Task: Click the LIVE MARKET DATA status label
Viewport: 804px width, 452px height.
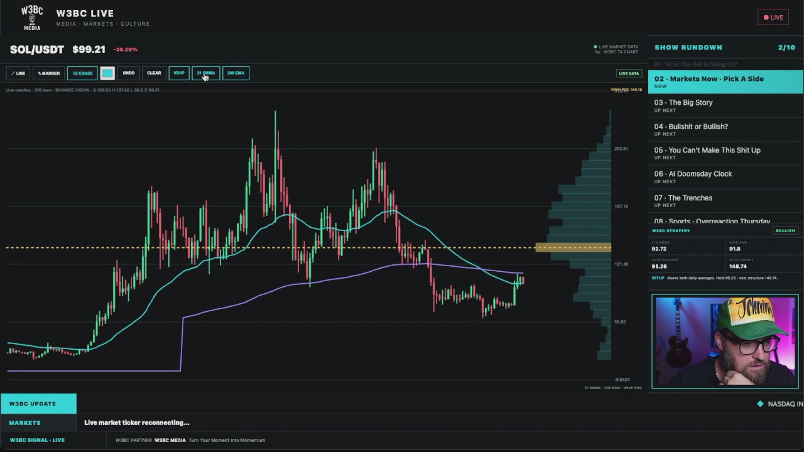Action: [616, 47]
